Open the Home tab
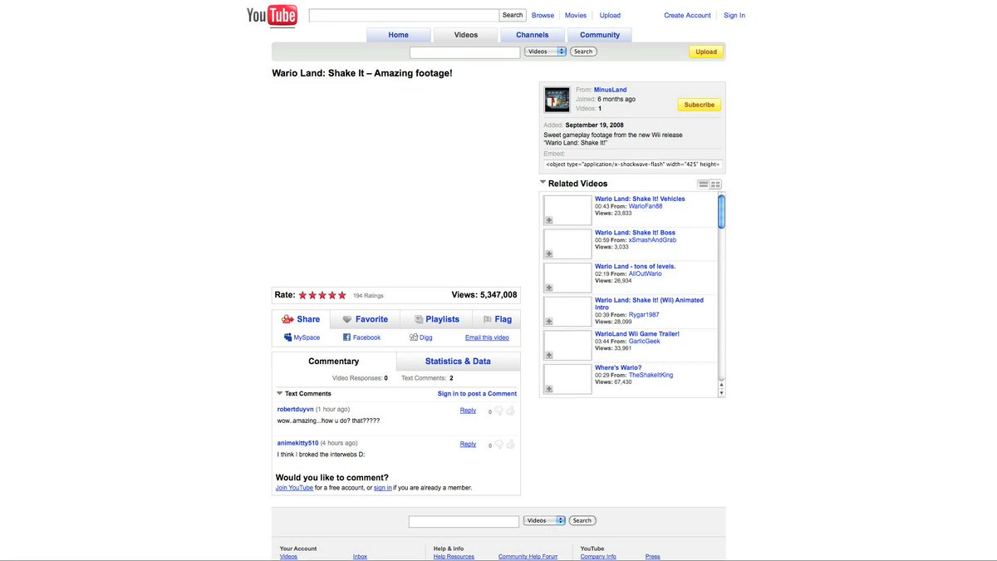 [x=399, y=35]
